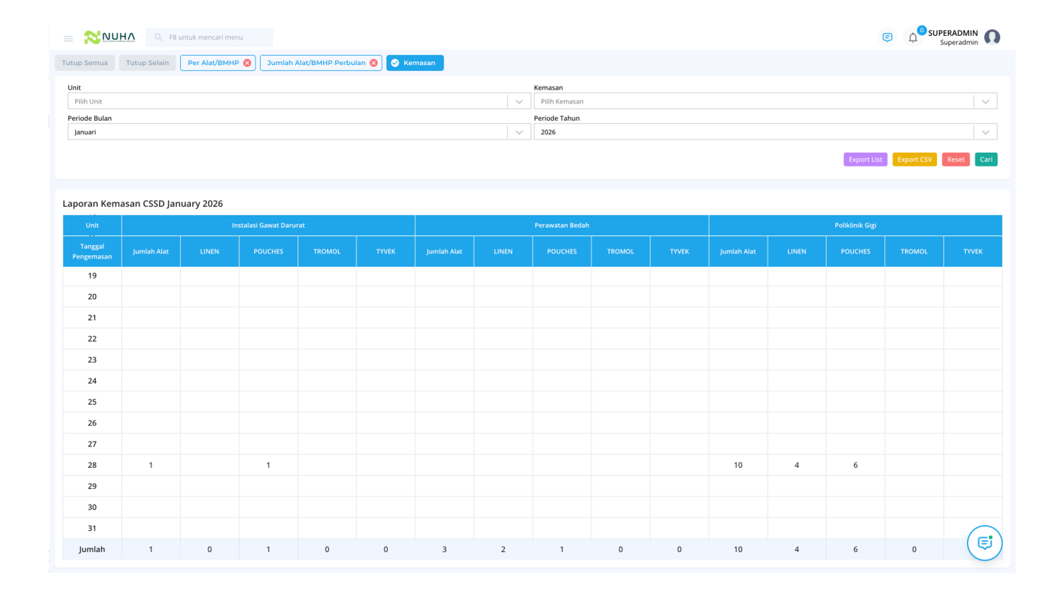Click Jumlah value 3 under Perawatan Bedah
Screen dimensions: 1064x598
click(x=444, y=549)
